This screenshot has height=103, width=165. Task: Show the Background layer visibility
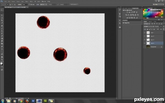(x=145, y=47)
